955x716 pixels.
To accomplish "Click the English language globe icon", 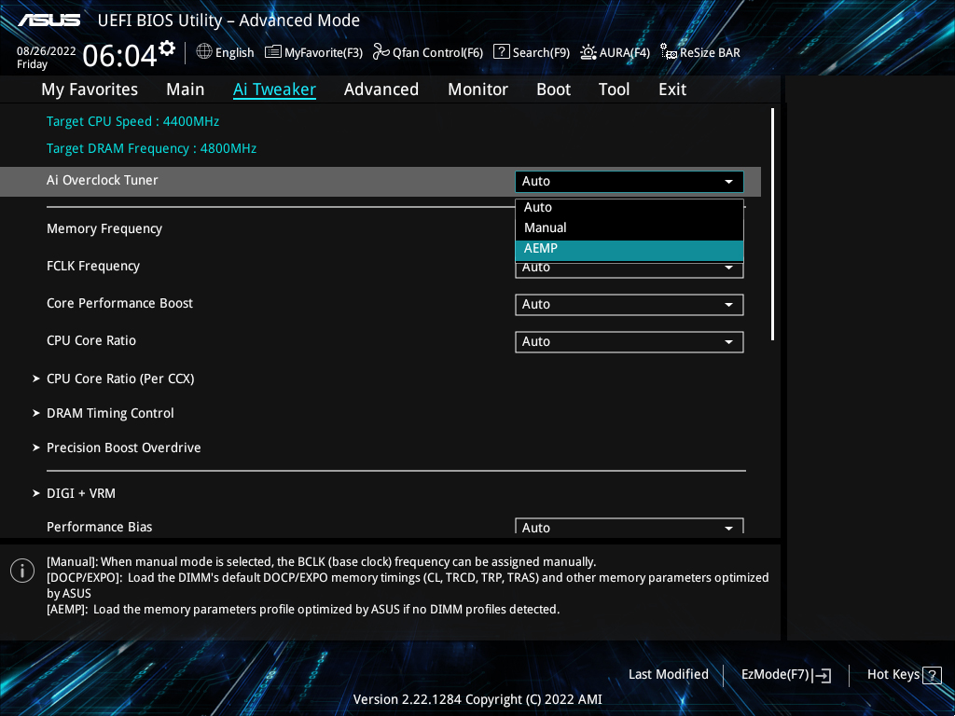I will [204, 52].
